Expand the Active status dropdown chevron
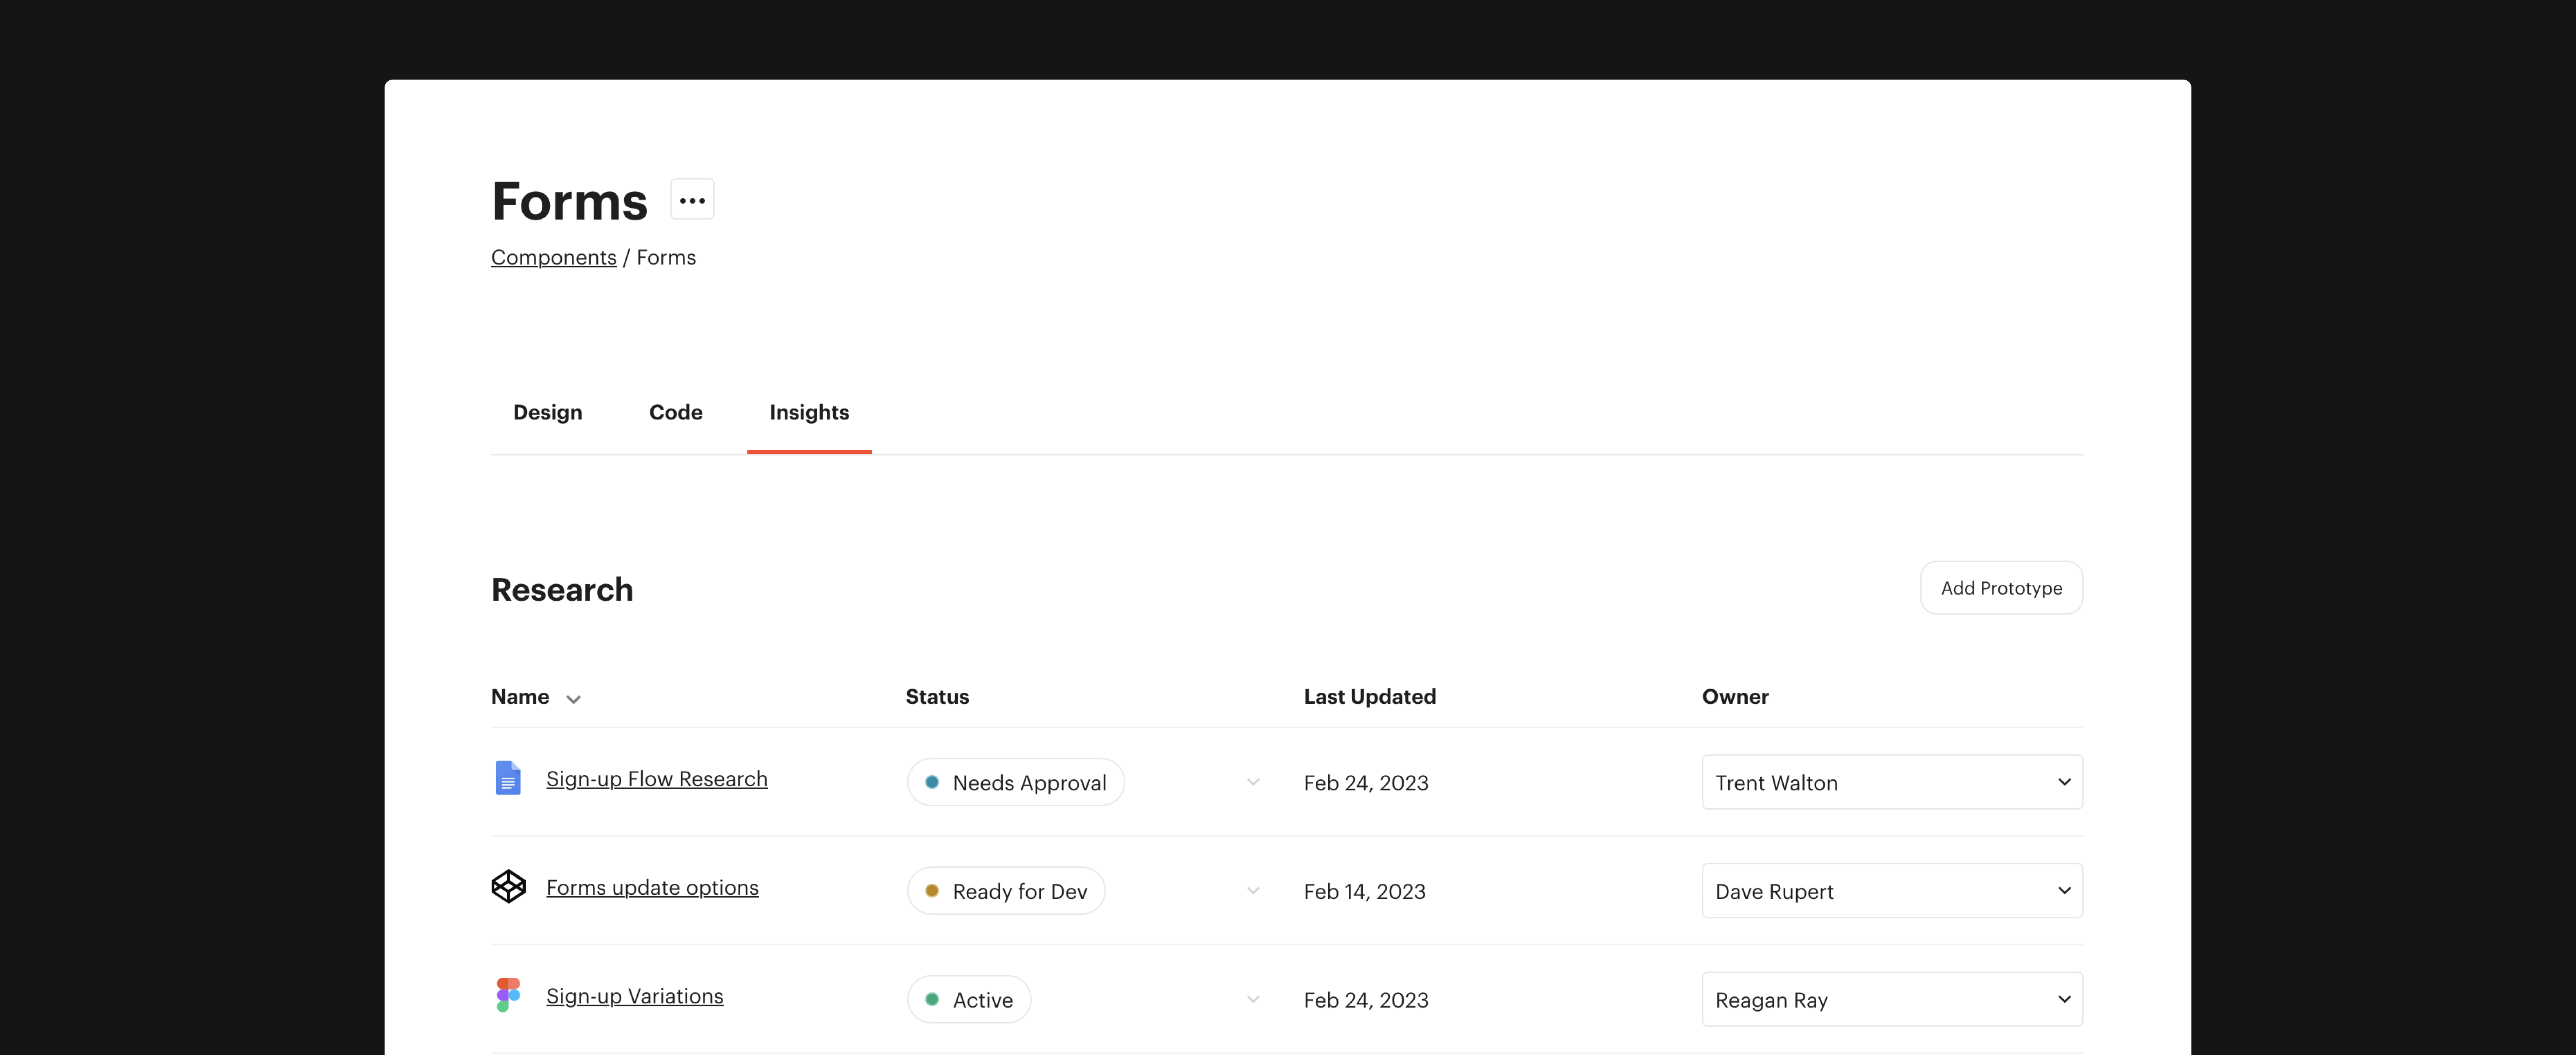Viewport: 2576px width, 1055px height. point(1253,999)
